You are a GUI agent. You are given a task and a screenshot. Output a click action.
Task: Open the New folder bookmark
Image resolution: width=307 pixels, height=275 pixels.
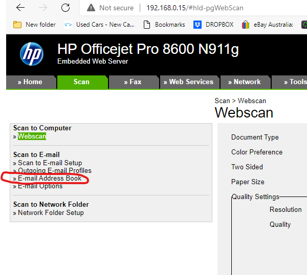coord(35,24)
